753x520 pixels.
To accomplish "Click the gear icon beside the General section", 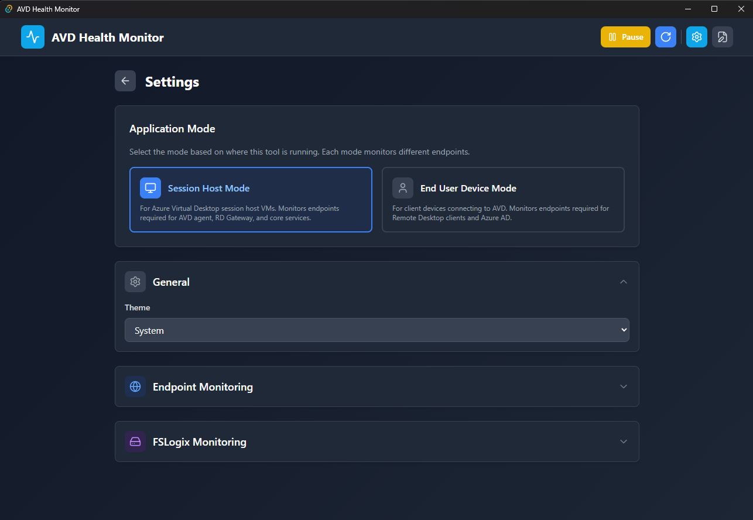I will (x=135, y=282).
